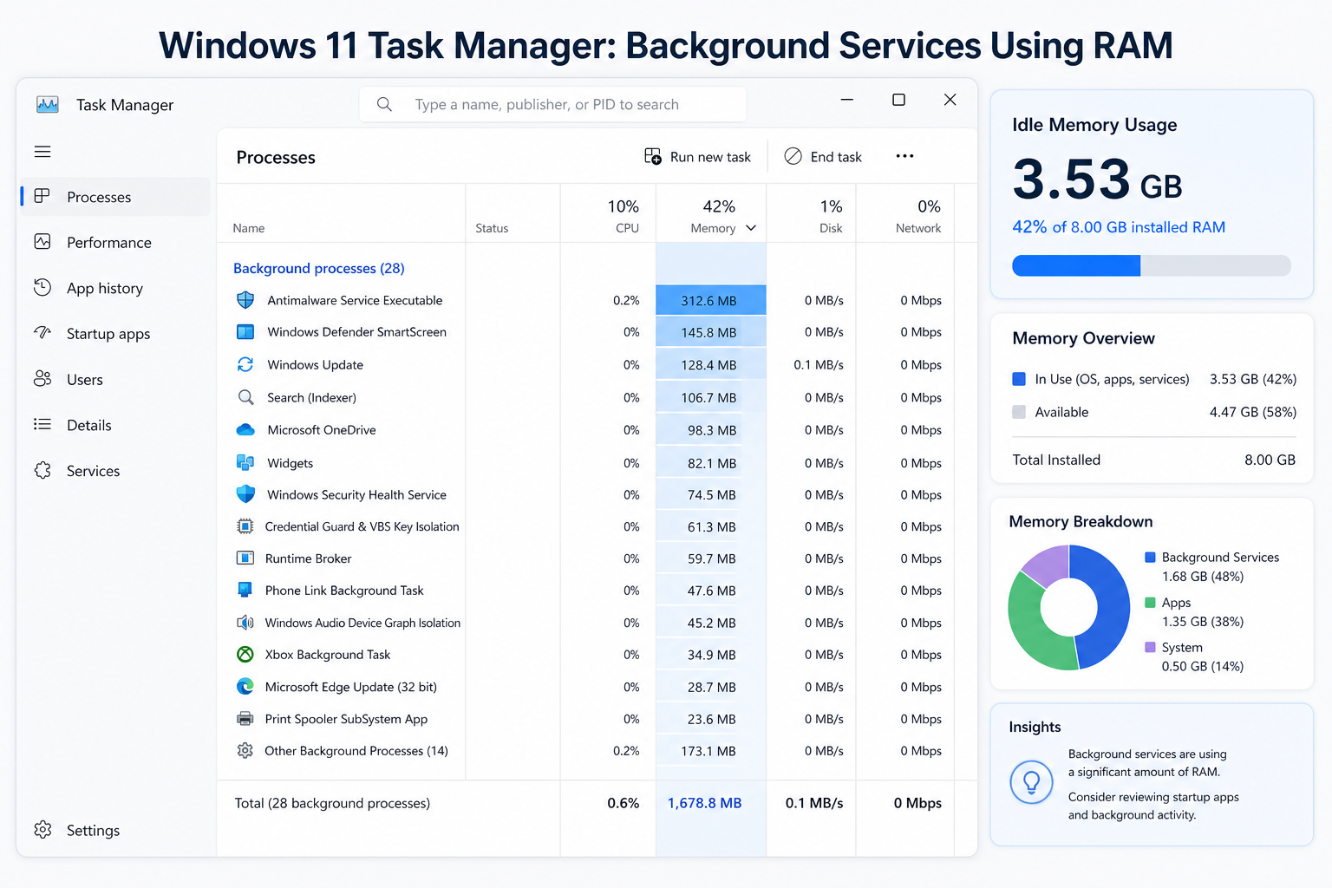Click the gray Available legend swatch

[x=1020, y=412]
